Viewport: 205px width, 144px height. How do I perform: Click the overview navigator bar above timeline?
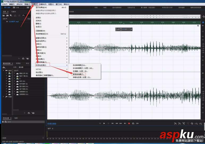[135, 16]
